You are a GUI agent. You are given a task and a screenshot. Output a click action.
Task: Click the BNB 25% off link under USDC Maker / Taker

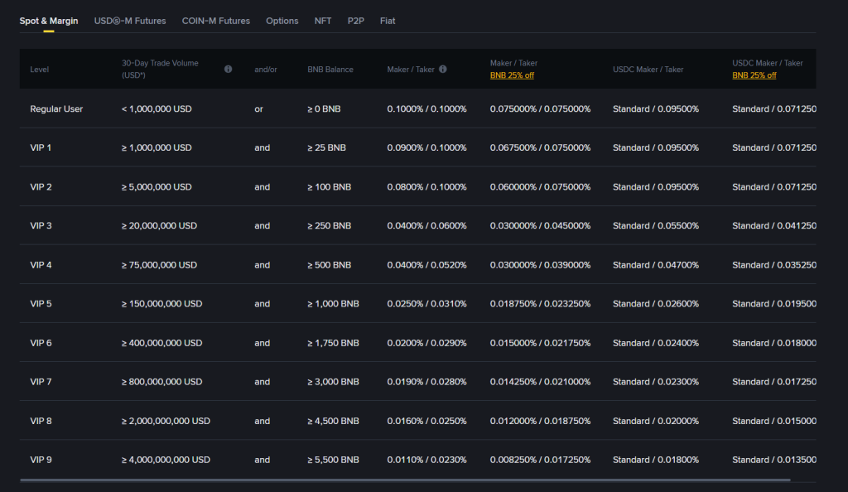tap(754, 76)
